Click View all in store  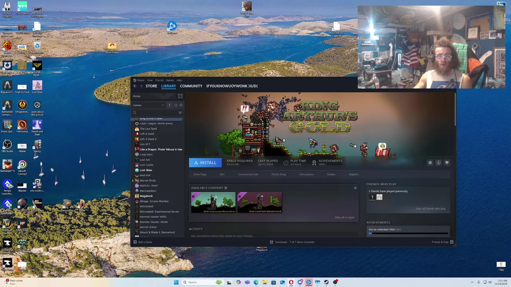[345, 217]
